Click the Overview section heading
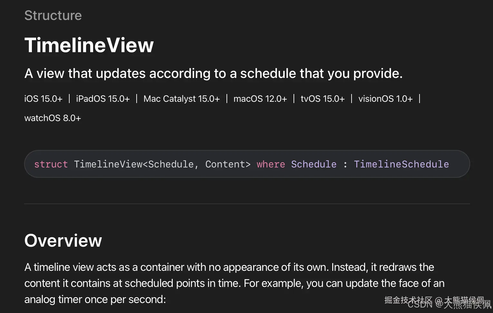The image size is (493, 313). pos(63,241)
